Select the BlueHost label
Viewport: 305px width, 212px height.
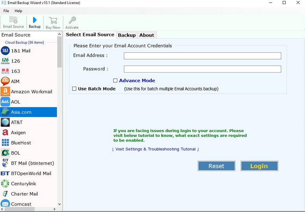[x=21, y=143]
